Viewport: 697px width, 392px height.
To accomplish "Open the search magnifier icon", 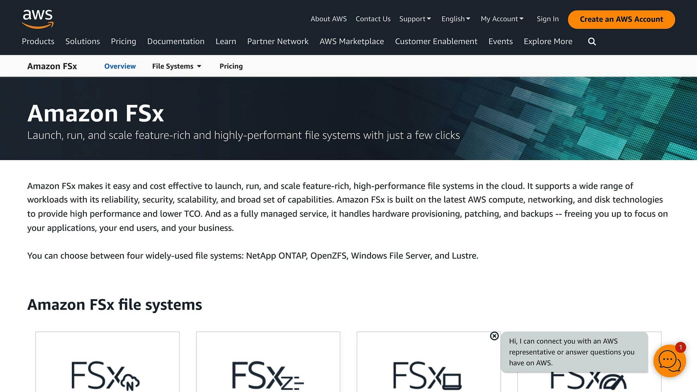I will [x=592, y=41].
